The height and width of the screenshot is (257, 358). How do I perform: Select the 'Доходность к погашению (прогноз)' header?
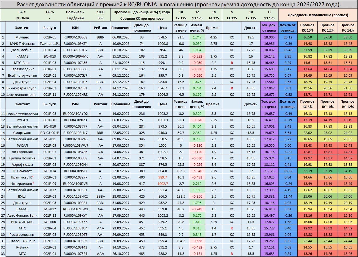(318, 15)
